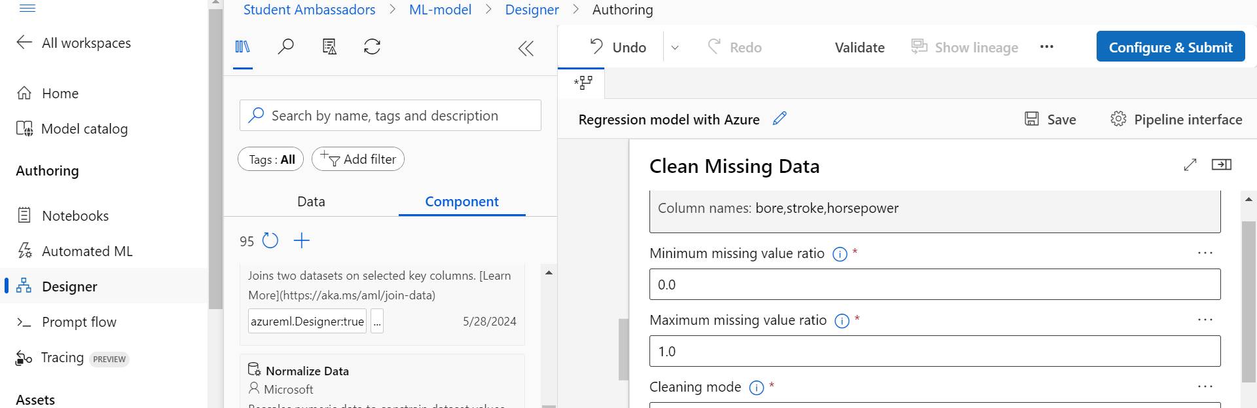Screen dimensions: 1257x408
Task: Open options for Minimum missing value ratio
Action: point(1205,253)
